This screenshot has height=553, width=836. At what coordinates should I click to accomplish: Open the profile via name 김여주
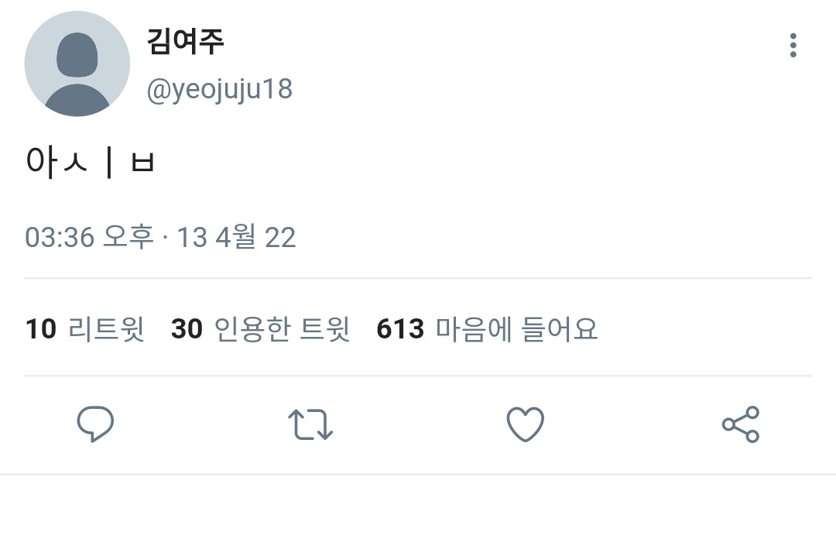pyautogui.click(x=186, y=40)
